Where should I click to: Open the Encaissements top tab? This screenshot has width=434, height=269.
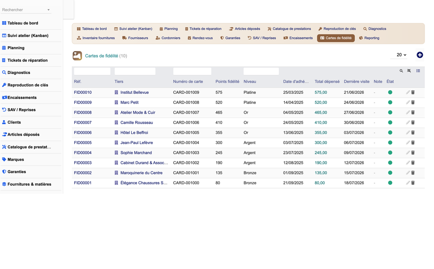pos(298,38)
